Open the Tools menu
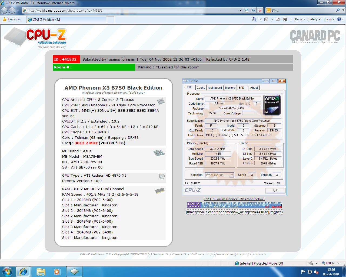The height and width of the screenshot is (277, 346). (329, 19)
